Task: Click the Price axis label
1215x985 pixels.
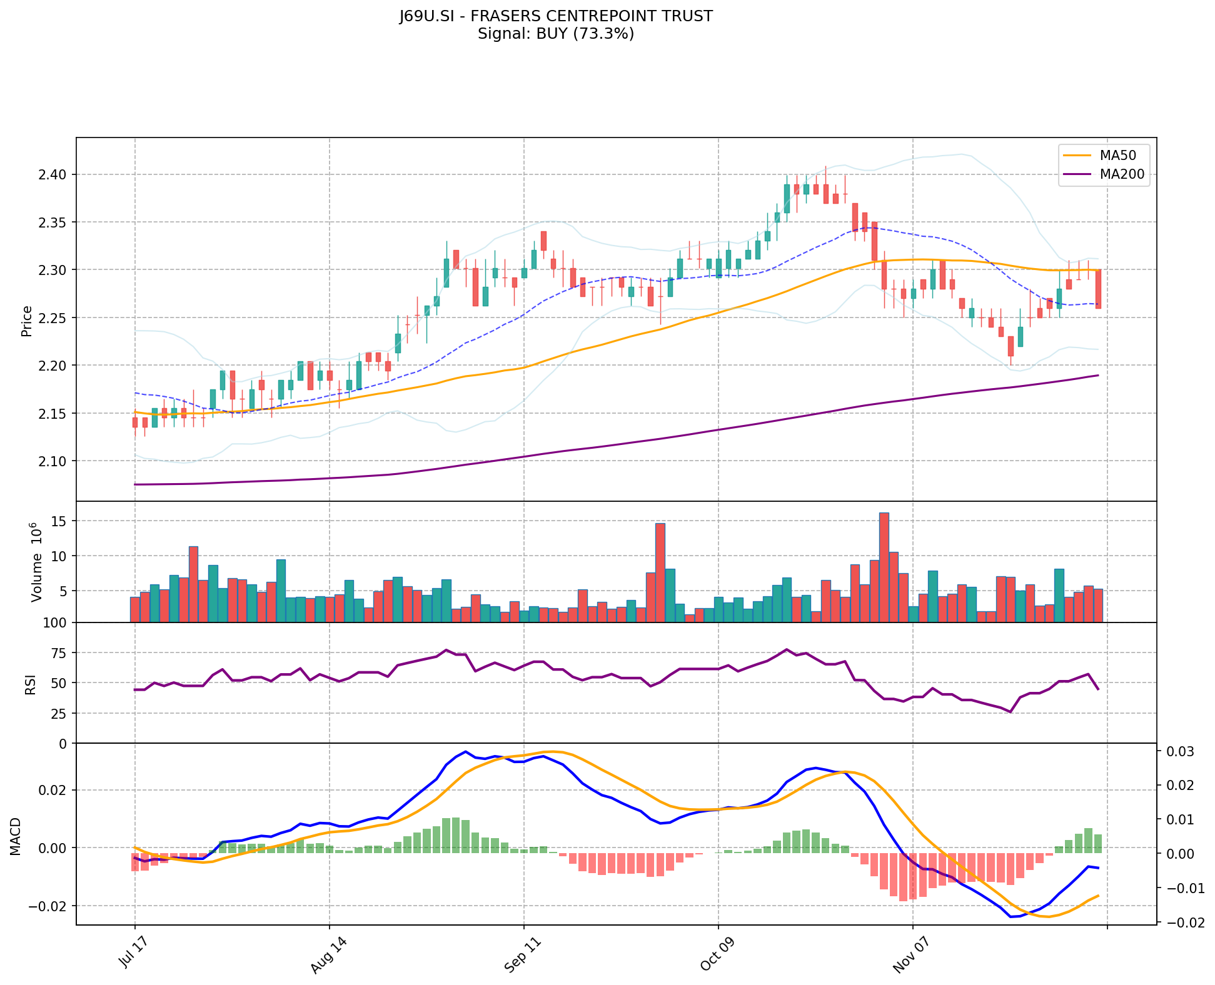Action: 27,321
